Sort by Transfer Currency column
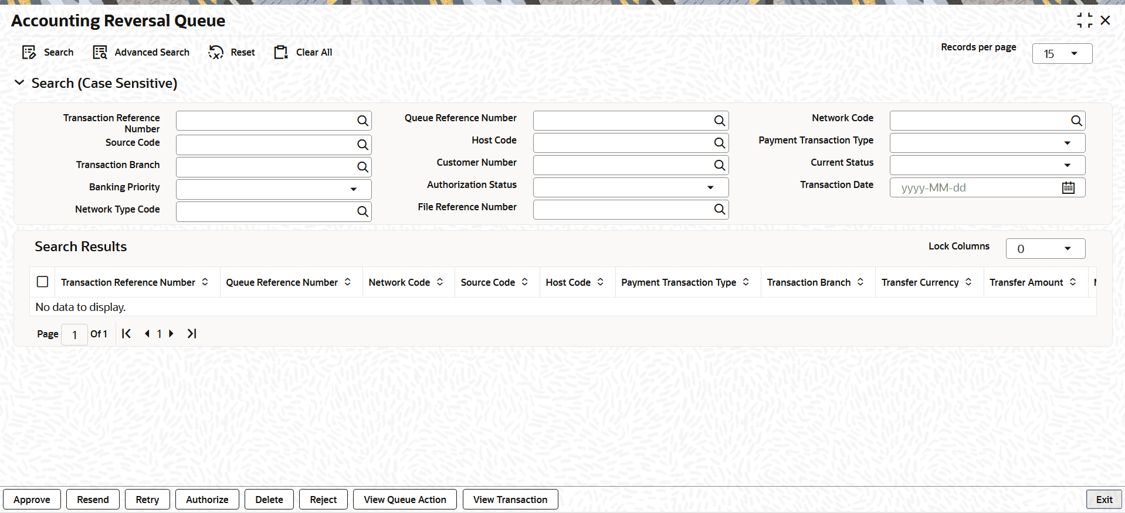This screenshot has height=513, width=1125. (968, 282)
